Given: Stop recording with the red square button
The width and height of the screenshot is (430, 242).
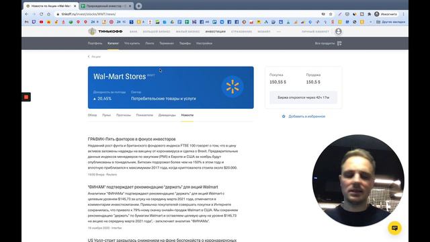Looking at the screenshot, I should coord(26,97).
